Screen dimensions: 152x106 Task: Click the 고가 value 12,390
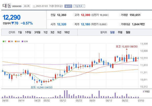tap(86, 15)
